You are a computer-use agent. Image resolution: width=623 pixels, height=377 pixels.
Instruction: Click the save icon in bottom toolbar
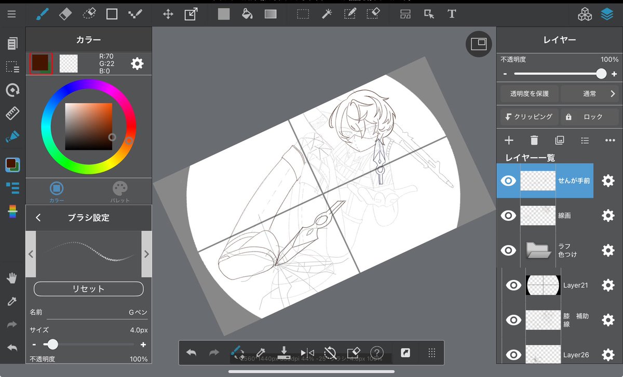point(284,353)
